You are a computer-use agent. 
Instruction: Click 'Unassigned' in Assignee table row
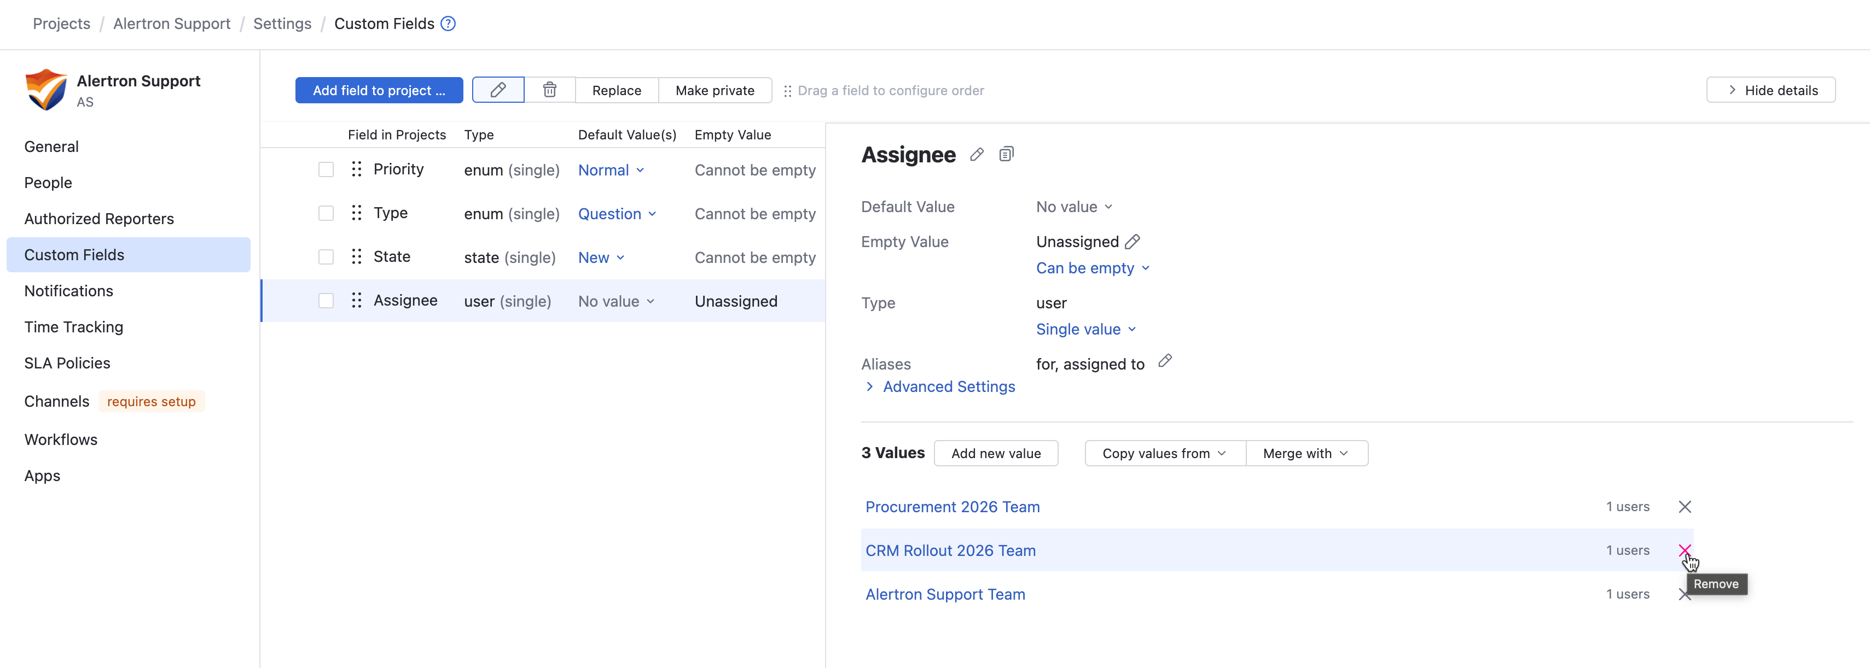pos(735,301)
